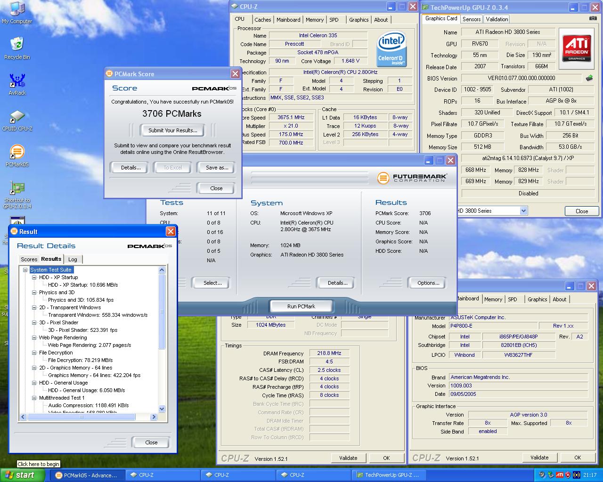Collapse the HDD - General Usage node
This screenshot has width=603, height=482.
pyautogui.click(x=34, y=383)
